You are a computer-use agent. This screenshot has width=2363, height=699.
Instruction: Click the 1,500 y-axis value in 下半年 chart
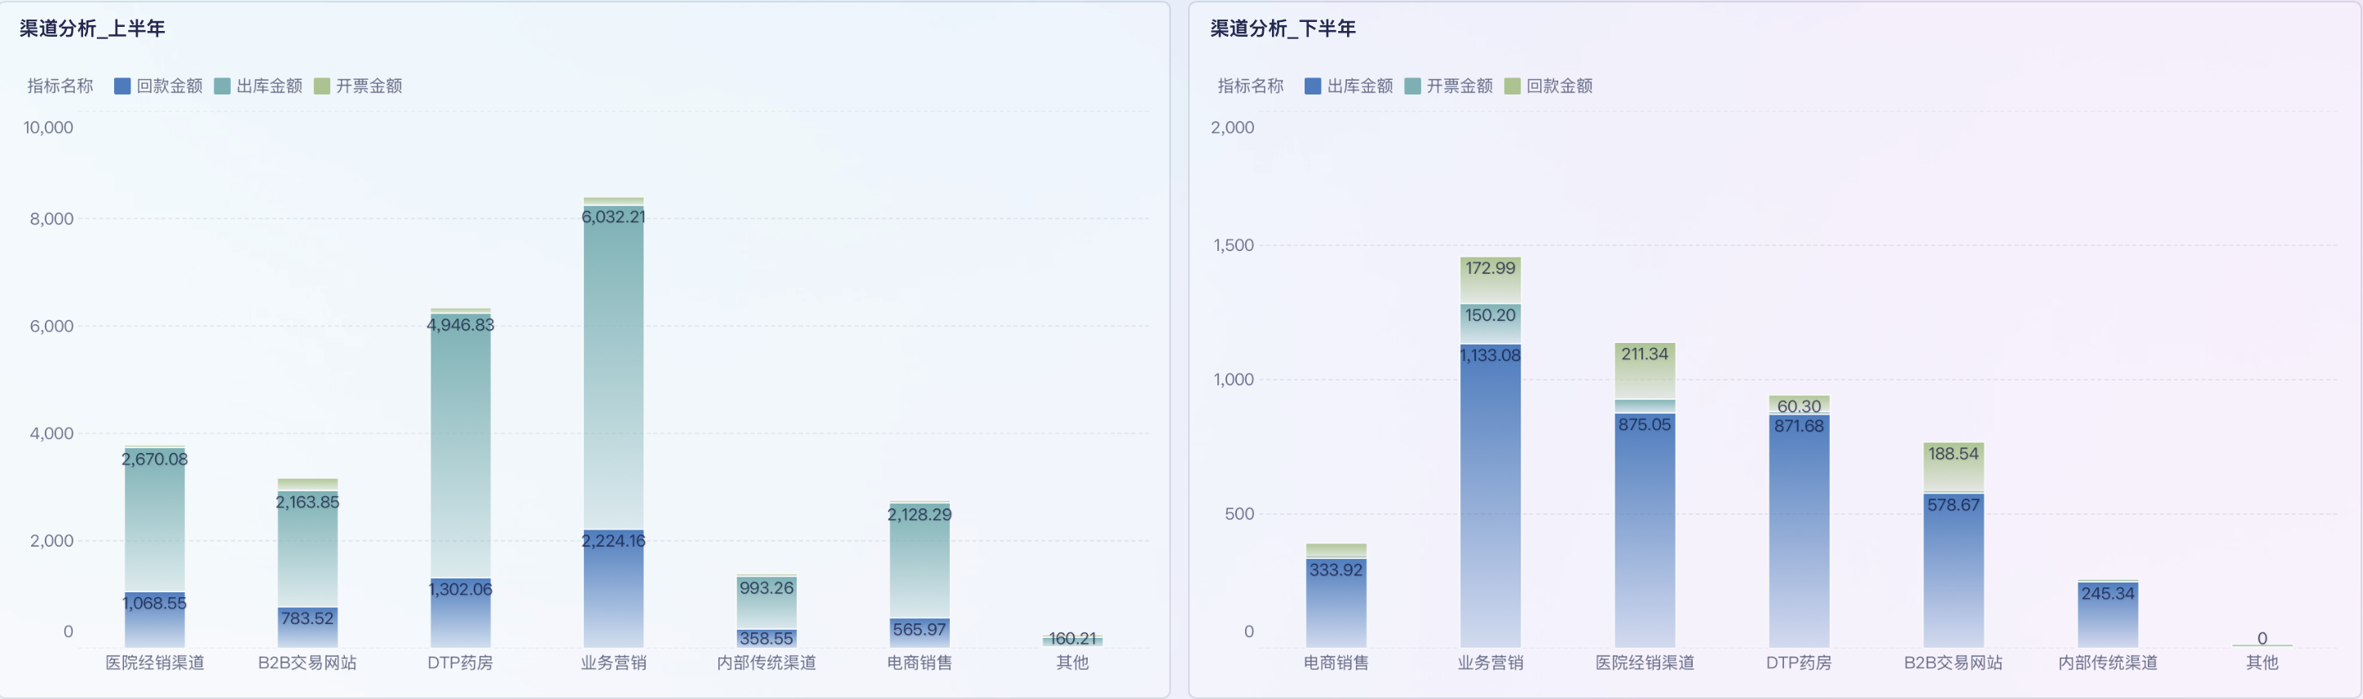[1233, 244]
